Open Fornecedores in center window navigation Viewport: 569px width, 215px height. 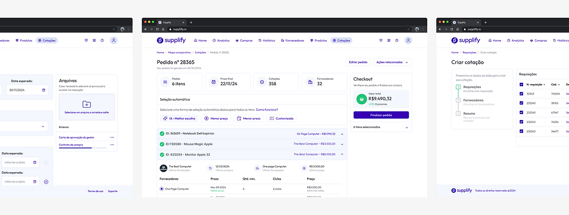(x=293, y=41)
